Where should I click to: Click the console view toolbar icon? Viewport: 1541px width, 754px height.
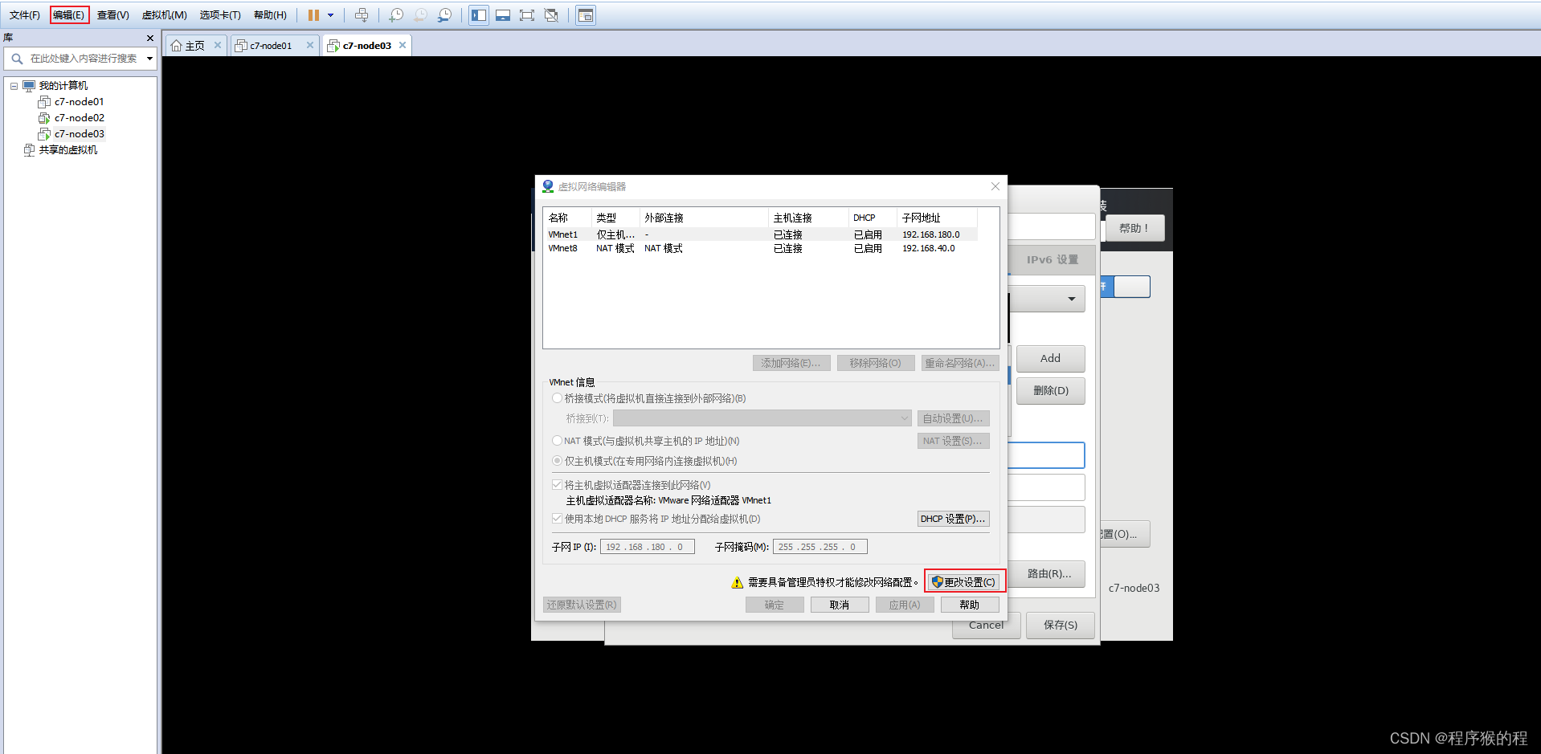(x=586, y=15)
